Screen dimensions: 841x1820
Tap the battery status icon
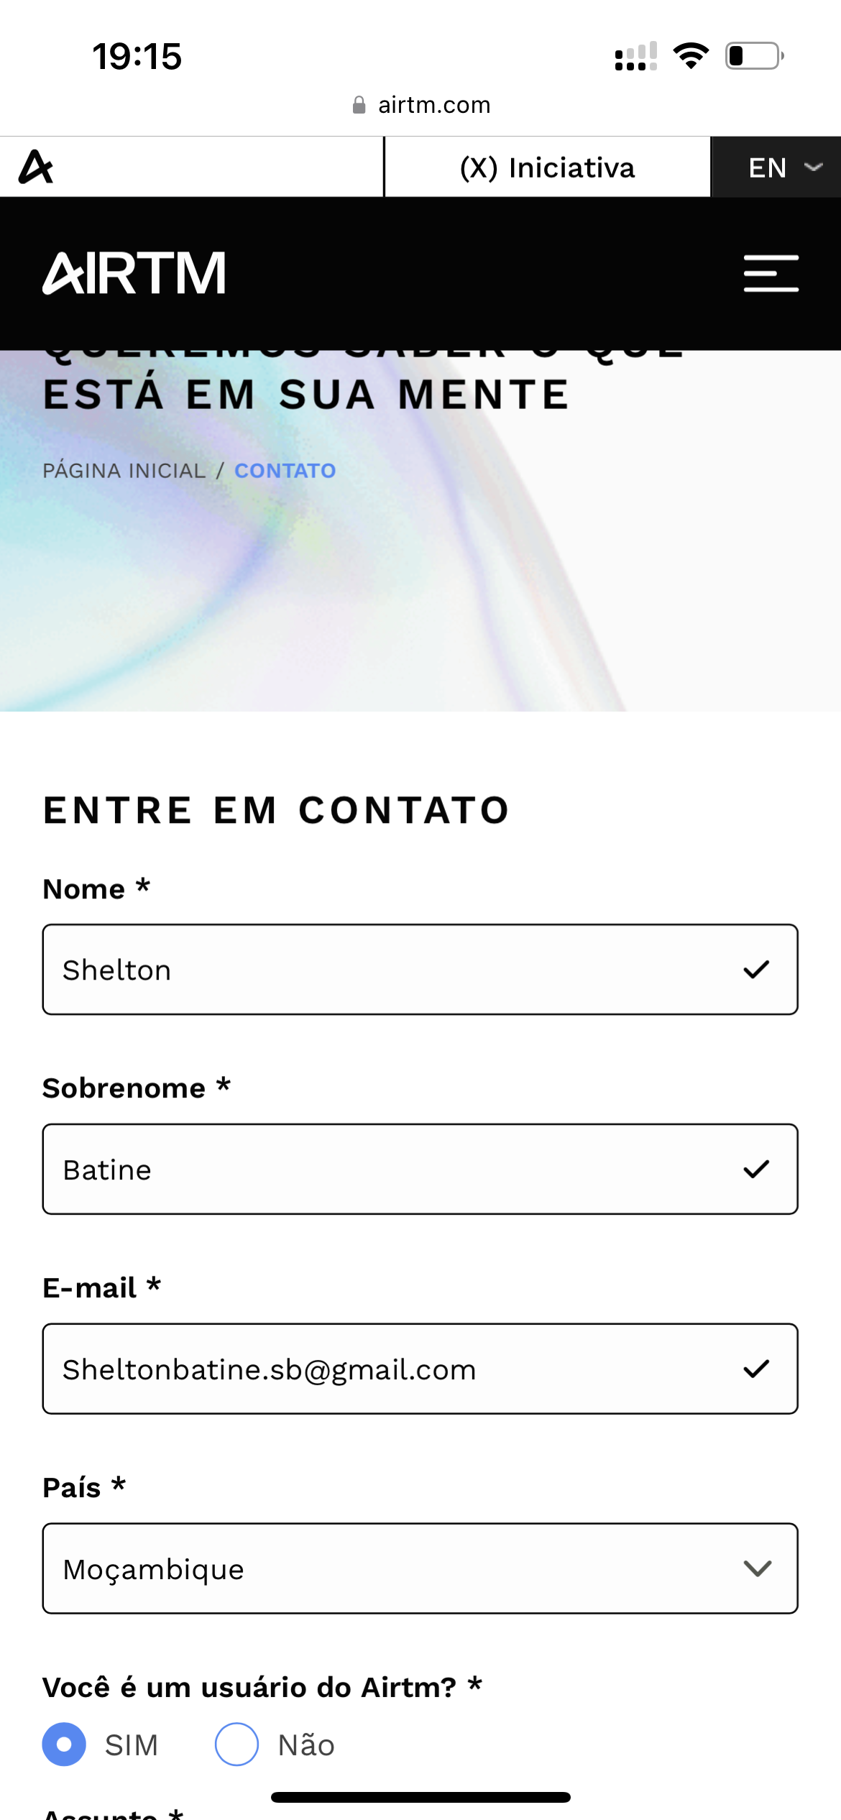point(754,56)
